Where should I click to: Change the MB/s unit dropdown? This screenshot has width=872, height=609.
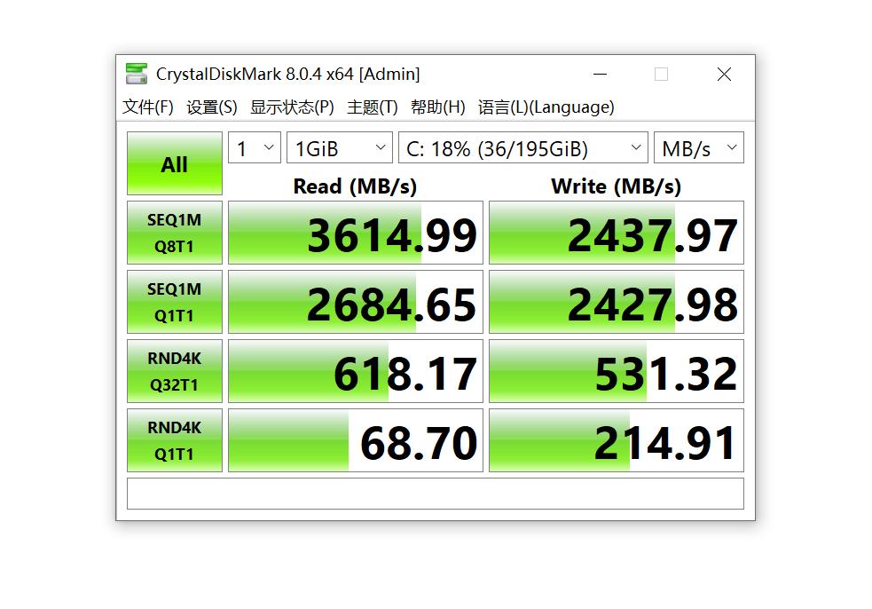coord(698,148)
